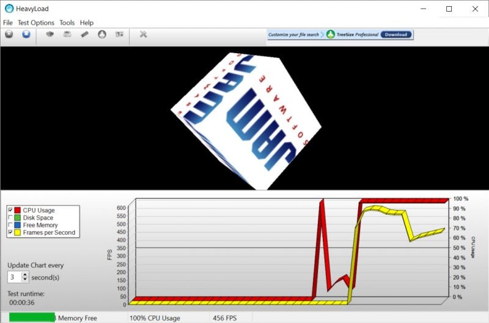489x323 pixels.
Task: Open options via wrench tools icon
Action: pos(143,34)
